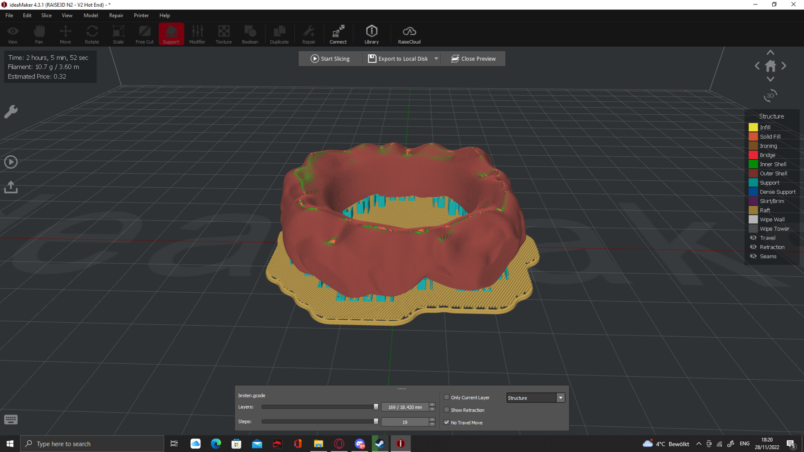
Task: Check the Show Retraction option
Action: pos(447,409)
